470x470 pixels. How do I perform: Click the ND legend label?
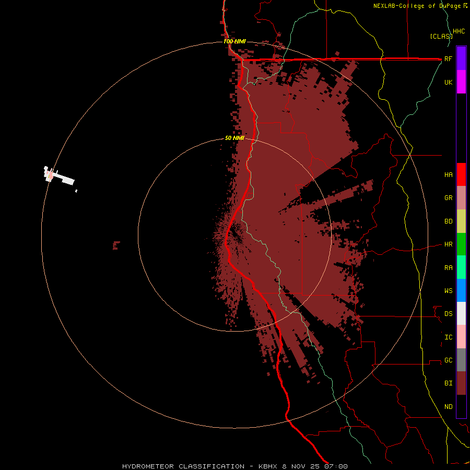(448, 407)
